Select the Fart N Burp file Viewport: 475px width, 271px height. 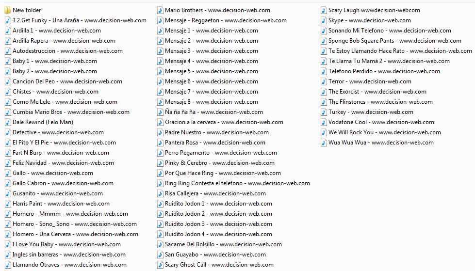click(61, 153)
